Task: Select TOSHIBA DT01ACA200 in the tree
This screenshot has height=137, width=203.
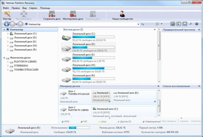Action: click(x=26, y=70)
